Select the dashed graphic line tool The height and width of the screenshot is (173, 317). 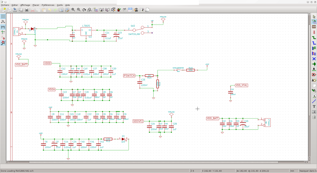pos(314,101)
